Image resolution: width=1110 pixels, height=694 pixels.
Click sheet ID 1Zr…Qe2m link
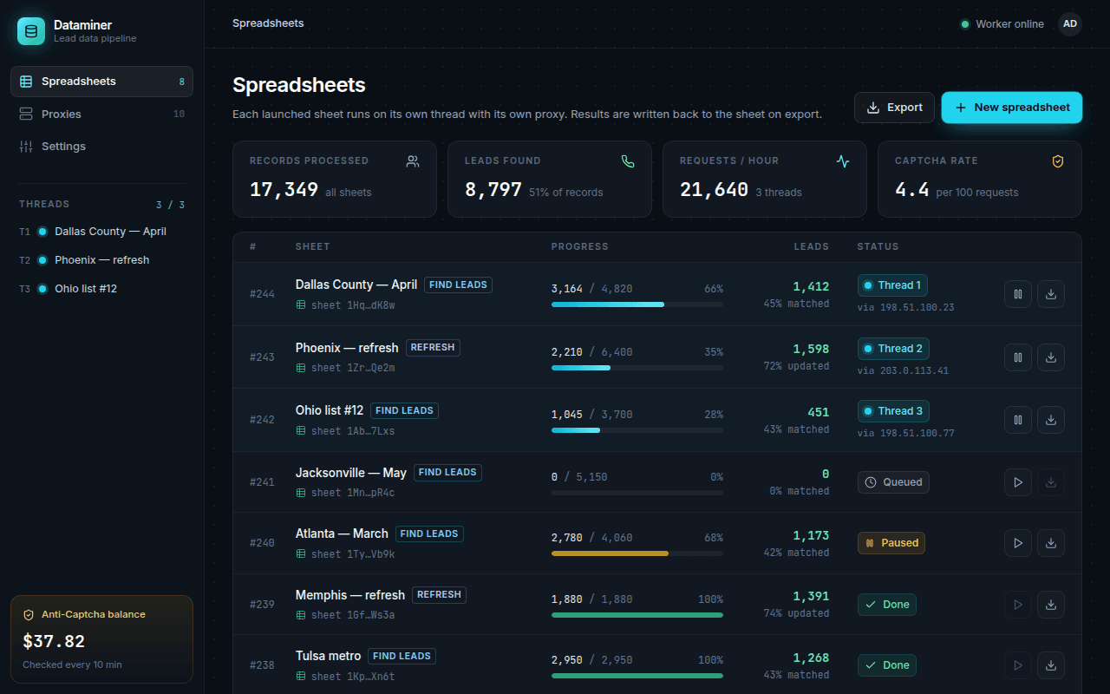tap(345, 368)
